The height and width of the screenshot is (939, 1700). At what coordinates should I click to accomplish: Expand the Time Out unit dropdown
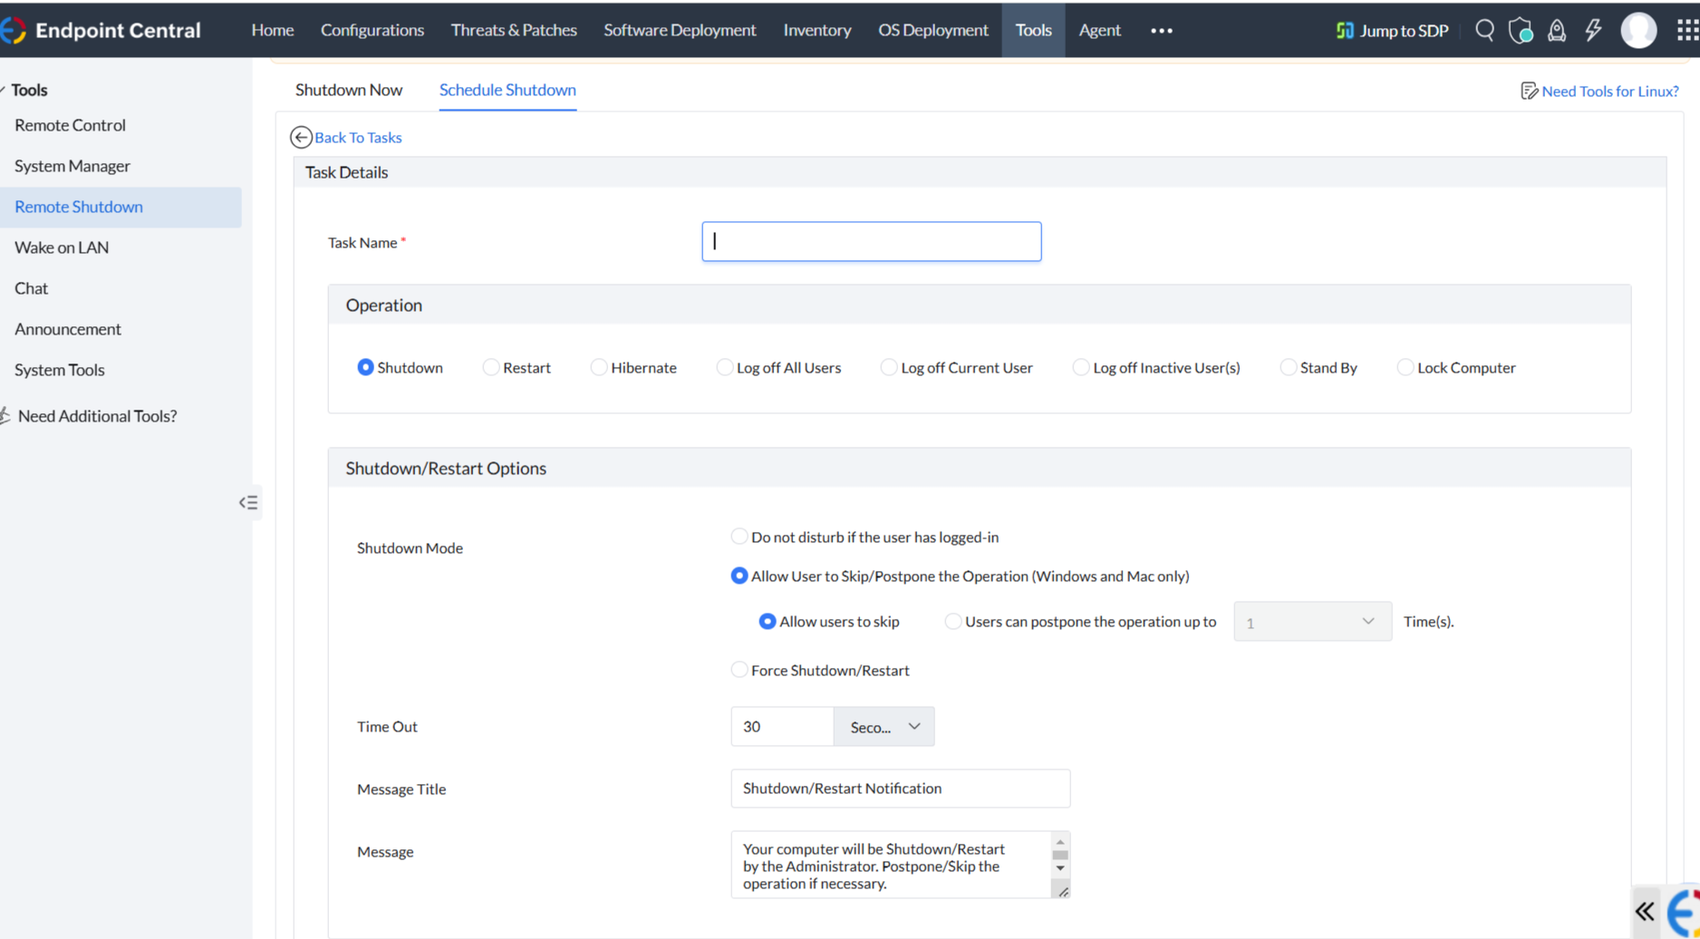pos(884,727)
